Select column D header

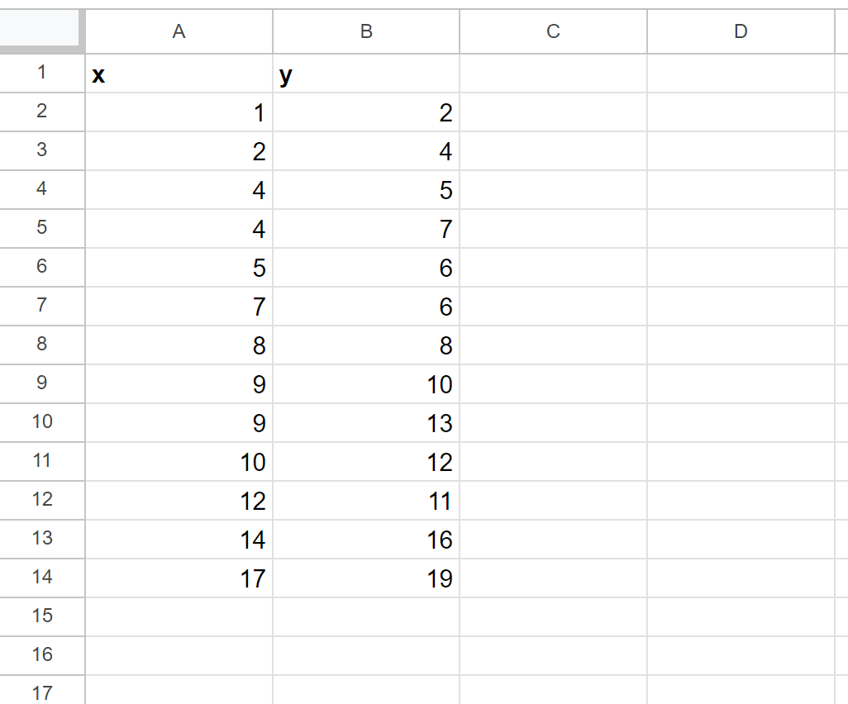(x=741, y=31)
